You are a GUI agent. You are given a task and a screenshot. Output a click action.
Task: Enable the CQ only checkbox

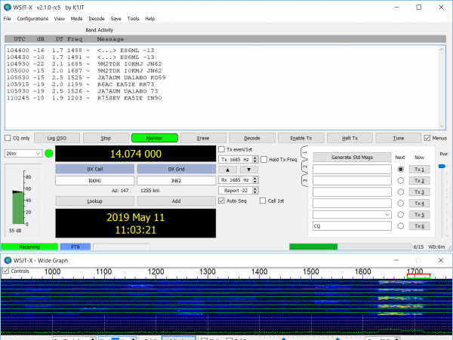click(8, 138)
